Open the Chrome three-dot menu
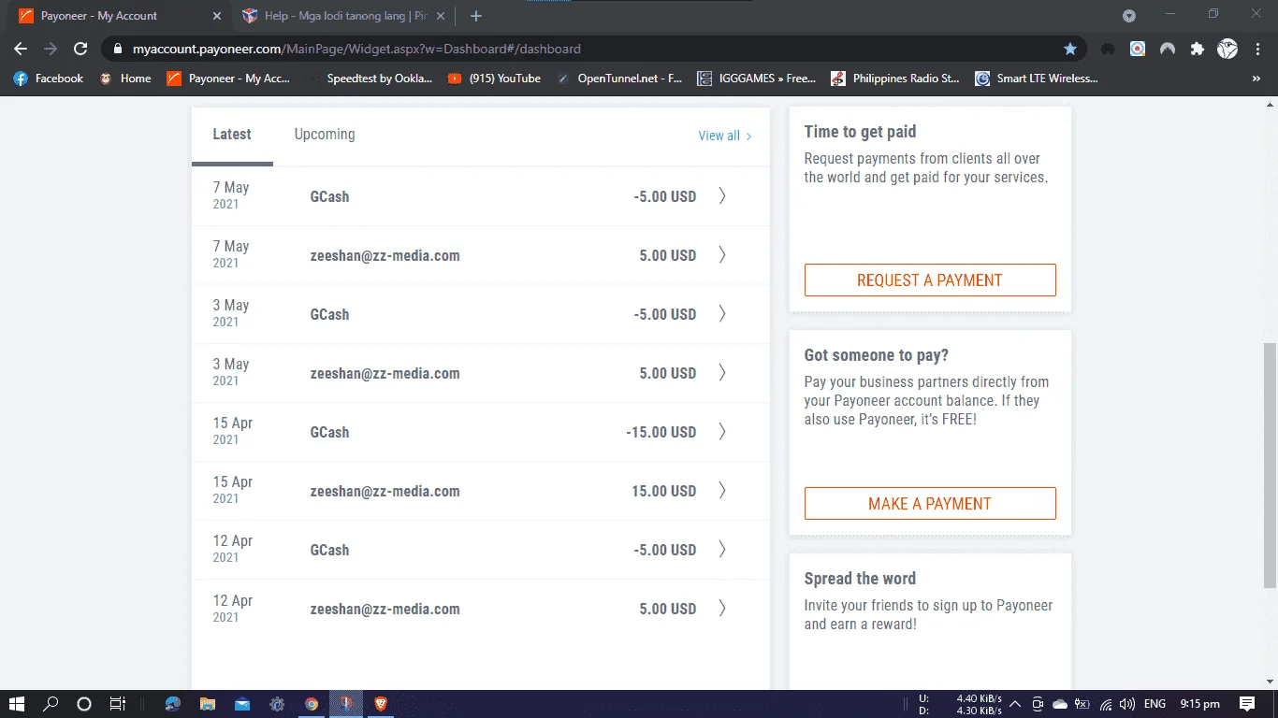This screenshot has height=718, width=1278. click(x=1258, y=49)
